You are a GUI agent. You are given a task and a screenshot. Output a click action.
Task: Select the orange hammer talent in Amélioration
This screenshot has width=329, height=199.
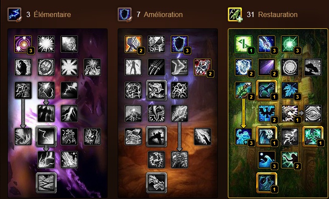133,44
